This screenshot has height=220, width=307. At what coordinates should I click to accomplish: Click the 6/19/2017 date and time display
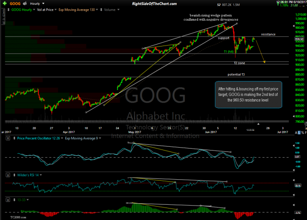(x=291, y=2)
